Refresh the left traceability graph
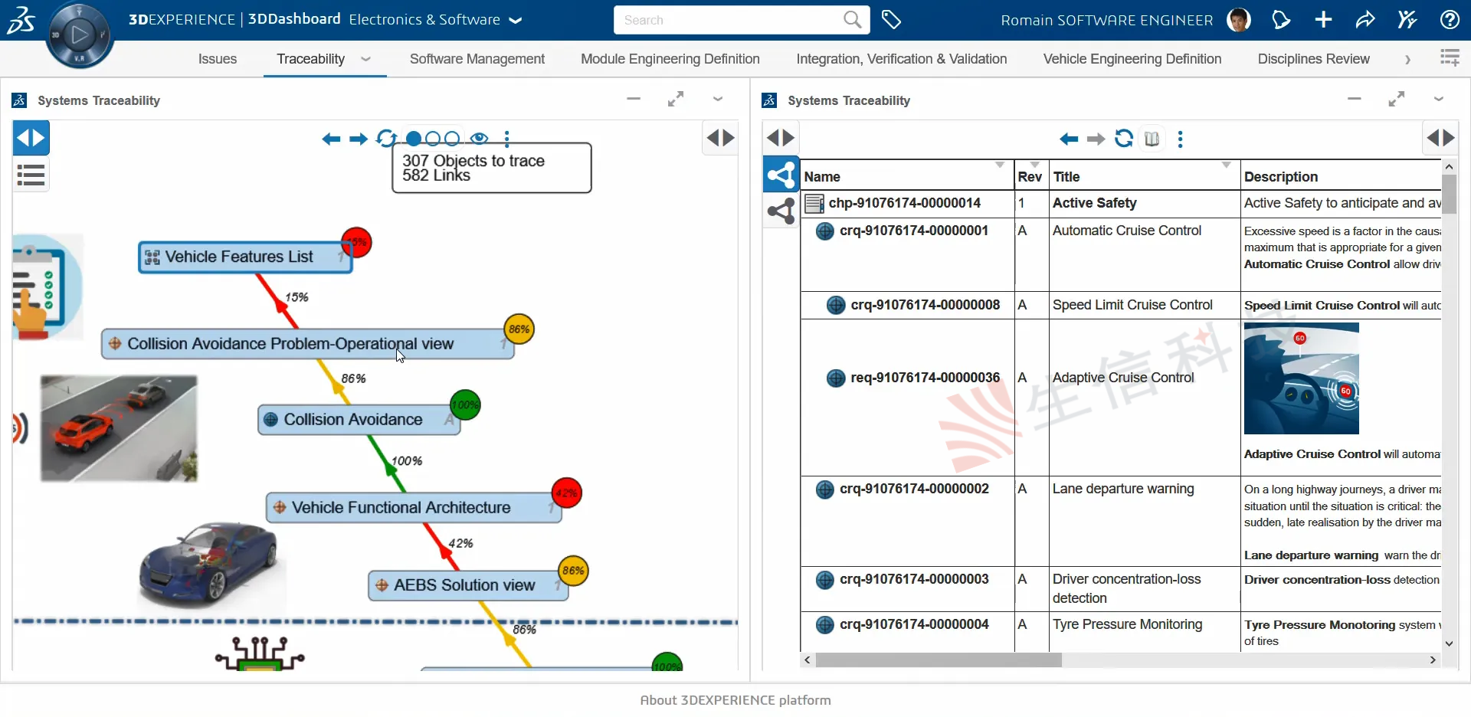1471x717 pixels. pos(386,139)
